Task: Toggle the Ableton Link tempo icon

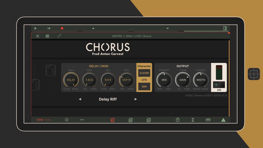Action: [x=40, y=120]
